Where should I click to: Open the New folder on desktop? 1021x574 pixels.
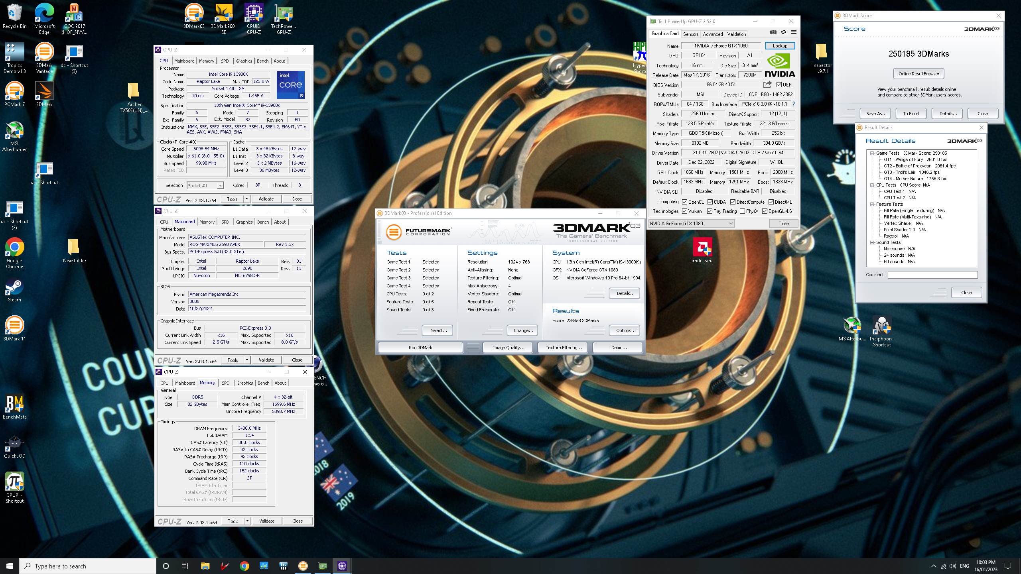[x=74, y=251]
